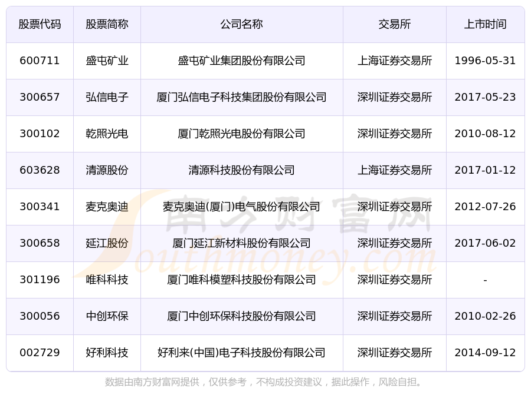This screenshot has width=531, height=398.
Task: Click 上海证券交易所 in the 600711 row
Action: pyautogui.click(x=395, y=61)
